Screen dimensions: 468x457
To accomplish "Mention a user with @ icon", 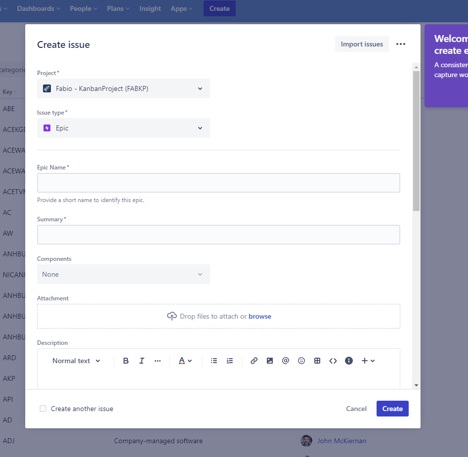I will [x=285, y=361].
